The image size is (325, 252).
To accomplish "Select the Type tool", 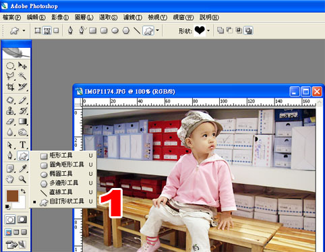I will point(22,145).
